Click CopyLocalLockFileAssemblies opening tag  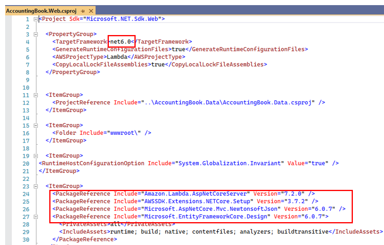coord(102,64)
